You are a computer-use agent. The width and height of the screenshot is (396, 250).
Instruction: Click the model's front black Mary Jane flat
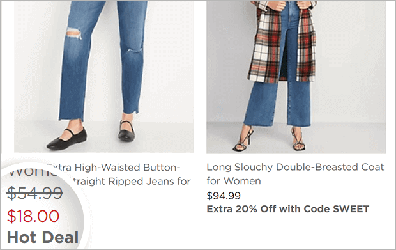click(x=66, y=139)
